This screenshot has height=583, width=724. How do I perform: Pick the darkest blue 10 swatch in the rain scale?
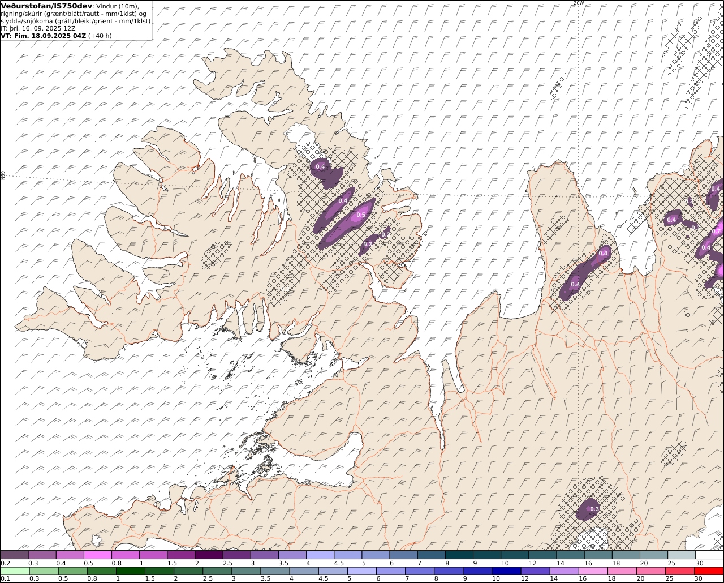506,571
